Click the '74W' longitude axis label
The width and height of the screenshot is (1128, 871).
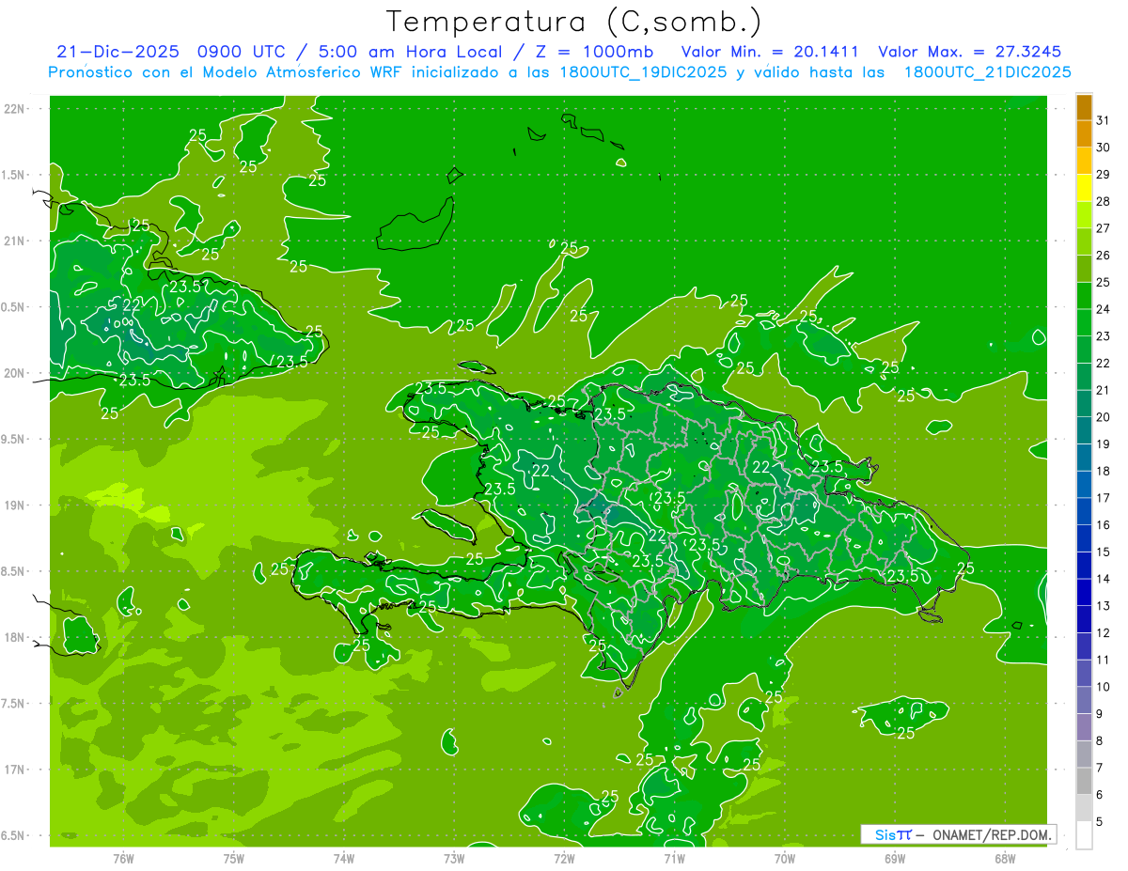tap(343, 860)
